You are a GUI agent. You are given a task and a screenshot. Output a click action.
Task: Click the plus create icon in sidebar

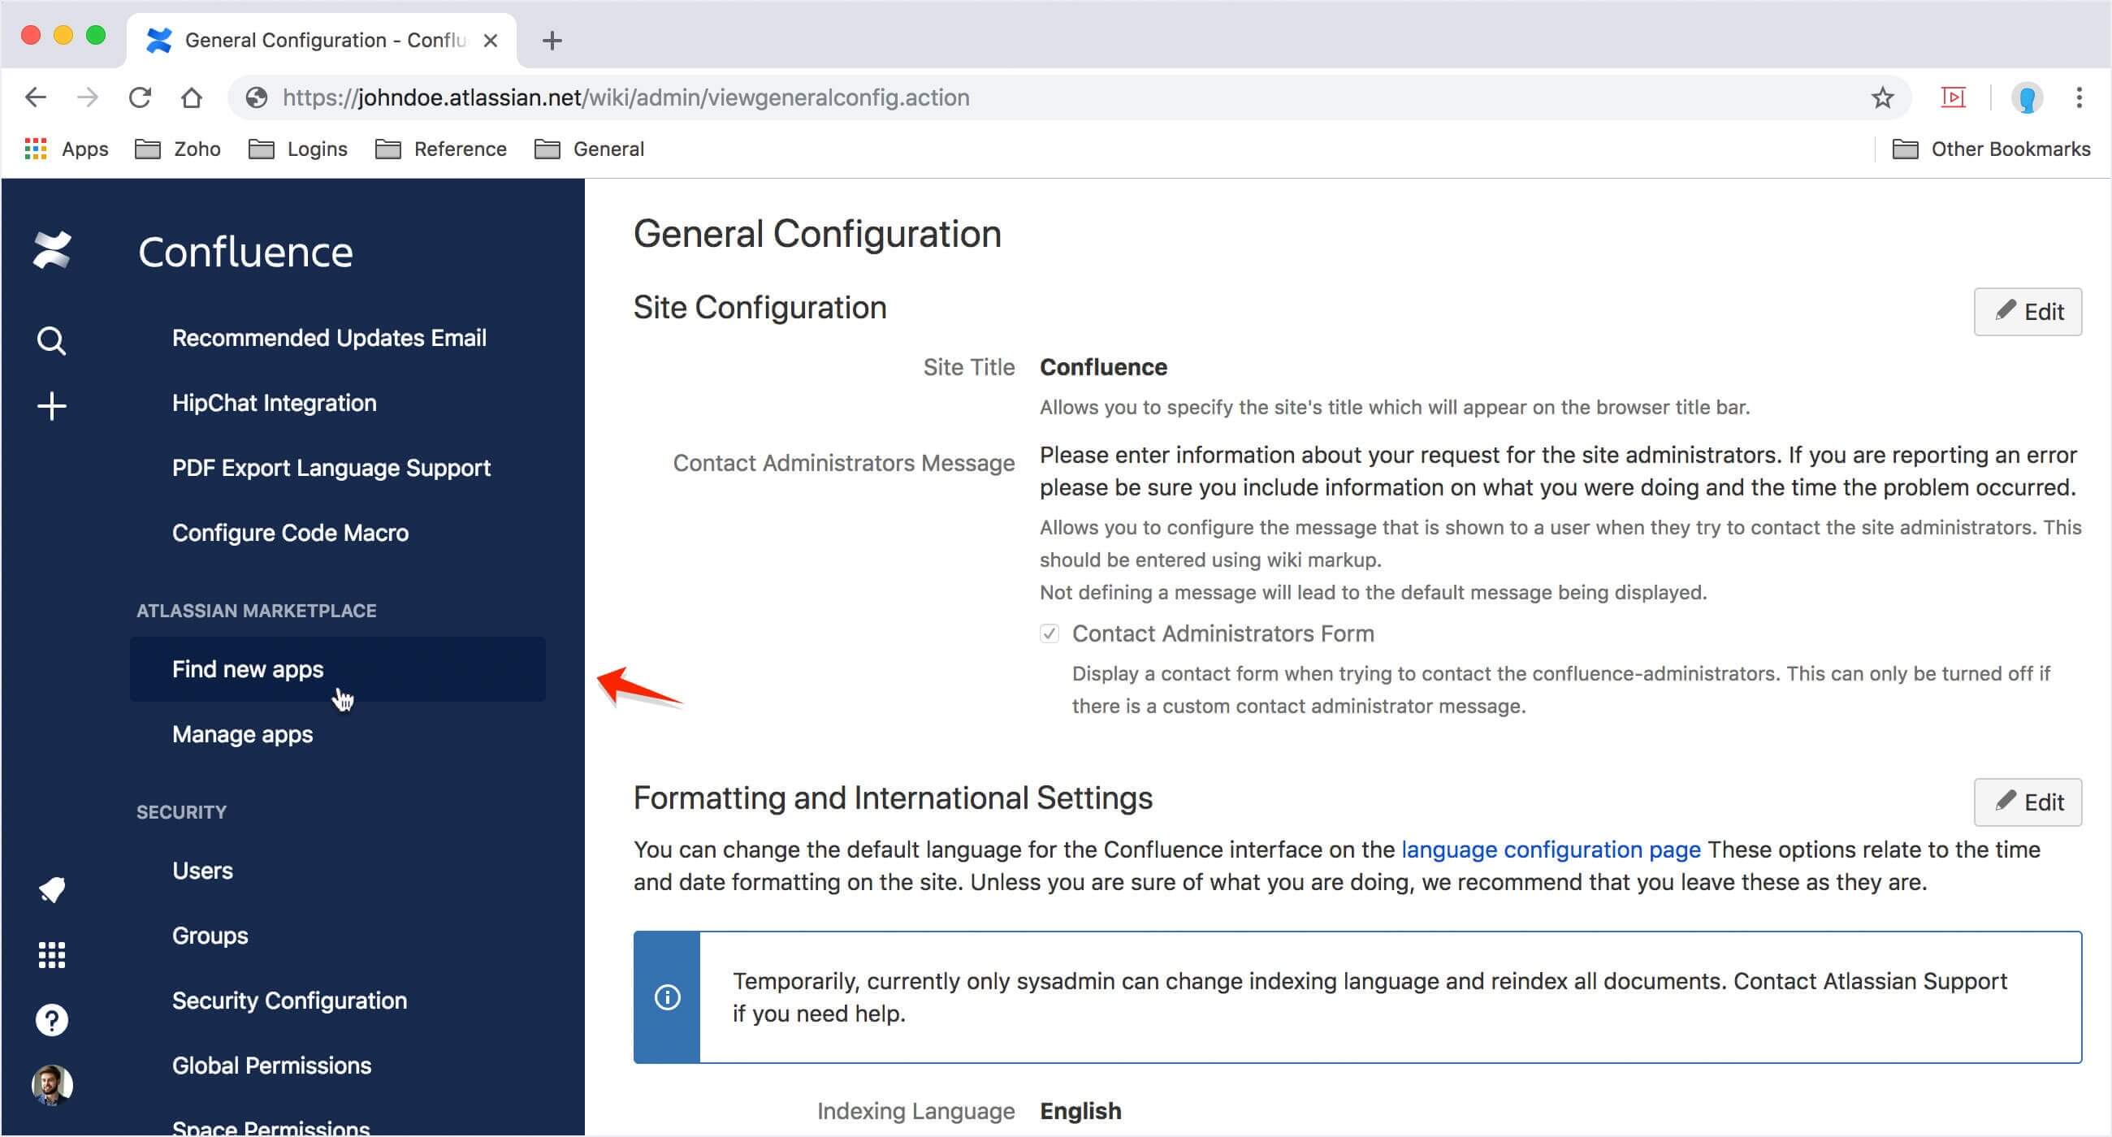(52, 406)
